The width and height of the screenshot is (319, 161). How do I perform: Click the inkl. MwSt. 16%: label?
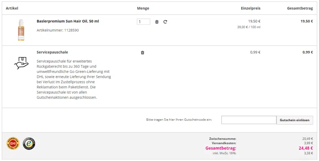point(224,153)
